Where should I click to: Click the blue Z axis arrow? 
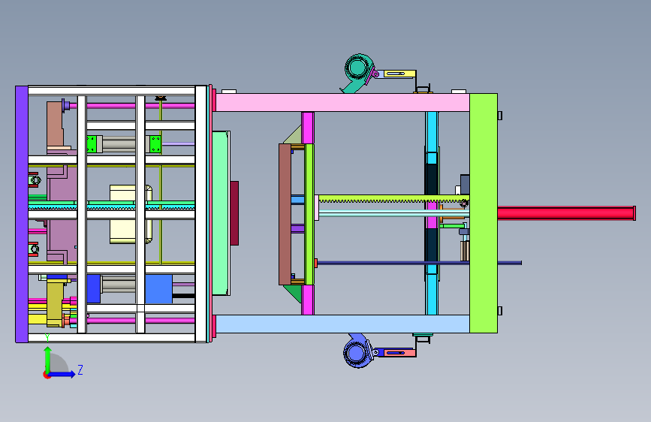pyautogui.click(x=62, y=374)
